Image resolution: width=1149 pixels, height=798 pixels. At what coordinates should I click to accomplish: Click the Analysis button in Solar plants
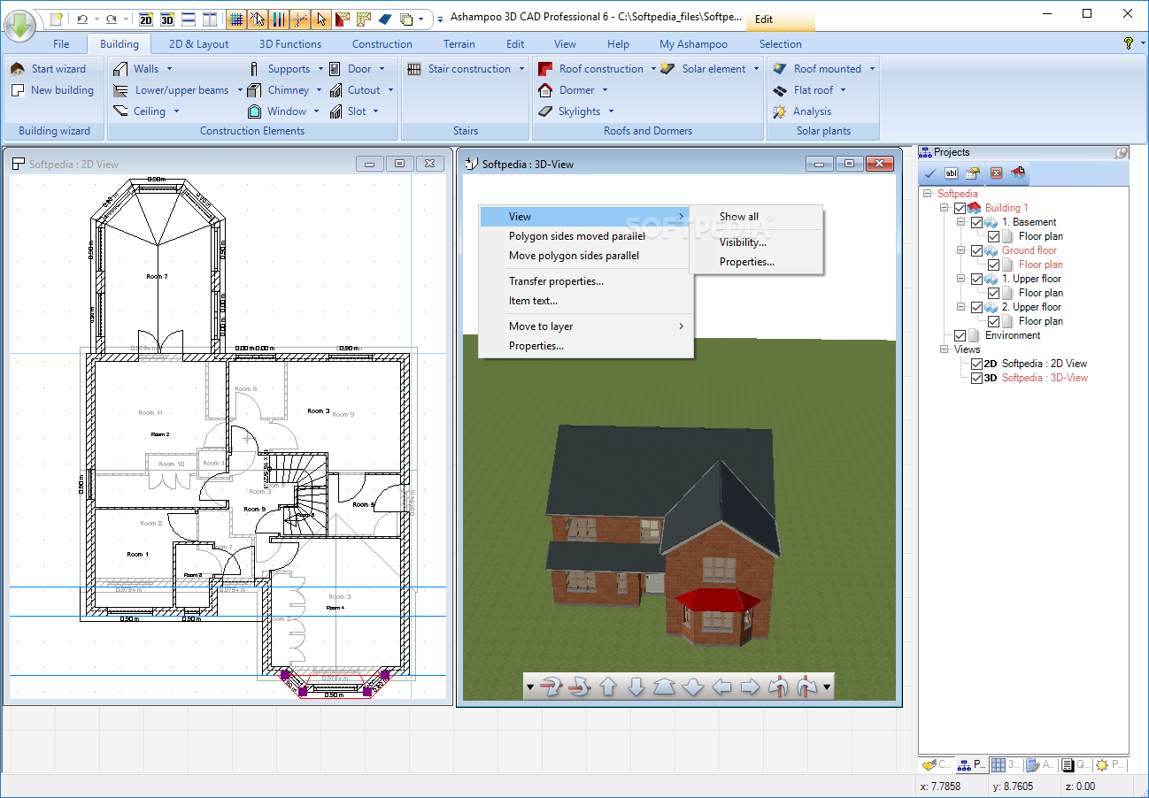point(802,111)
